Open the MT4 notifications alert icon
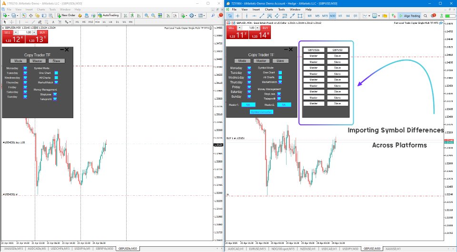This screenshot has height=252, width=457. [220, 15]
